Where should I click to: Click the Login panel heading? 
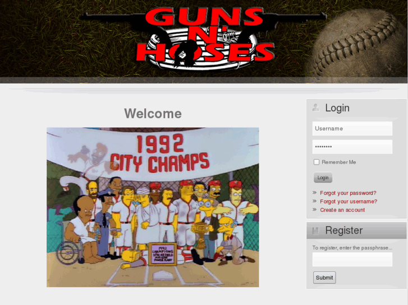tap(337, 107)
